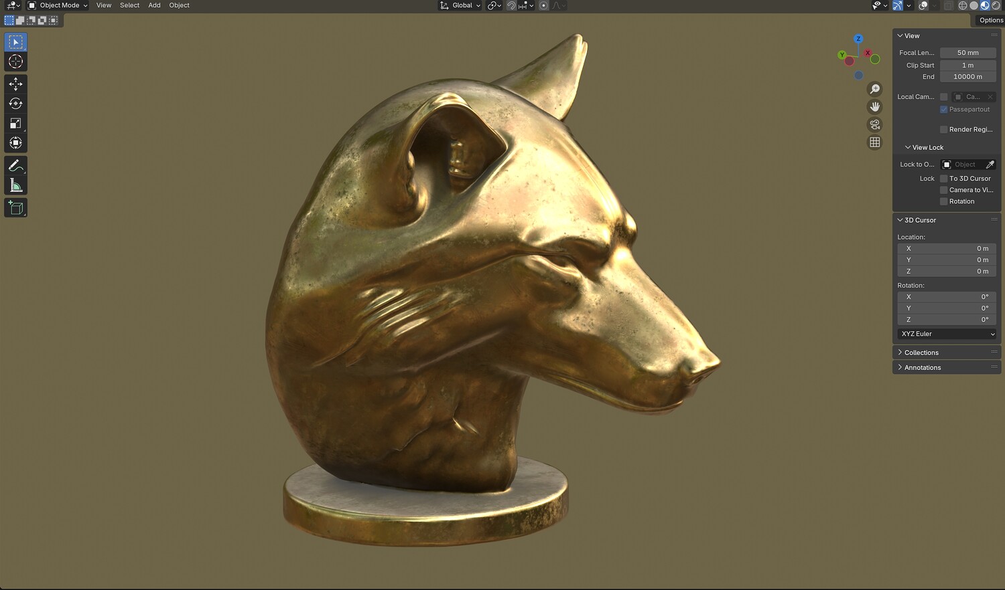This screenshot has height=590, width=1005.
Task: Click the eyedropper next to Lock to Object
Action: coord(990,165)
